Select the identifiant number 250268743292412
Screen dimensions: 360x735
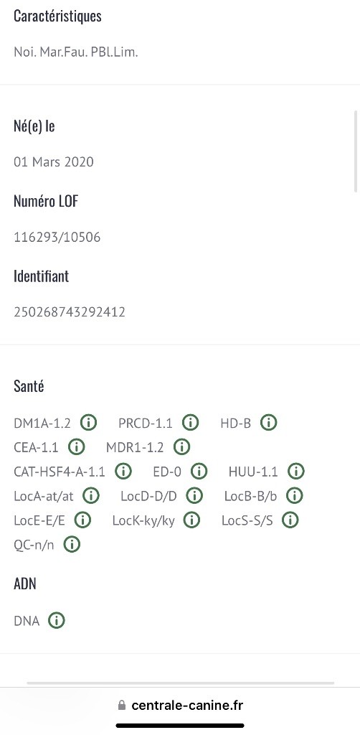70,312
